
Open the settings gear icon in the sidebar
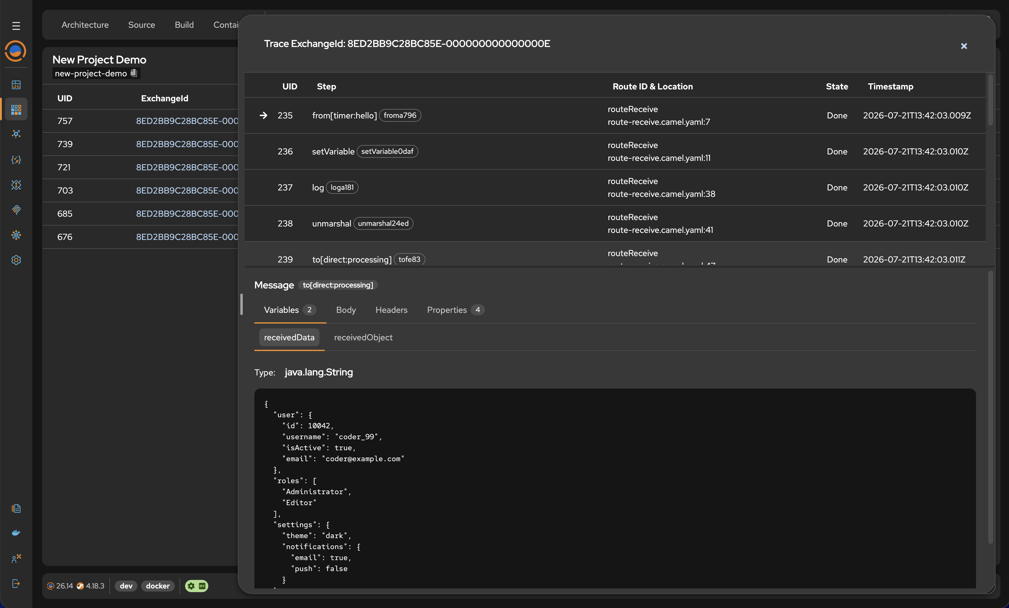coord(16,260)
